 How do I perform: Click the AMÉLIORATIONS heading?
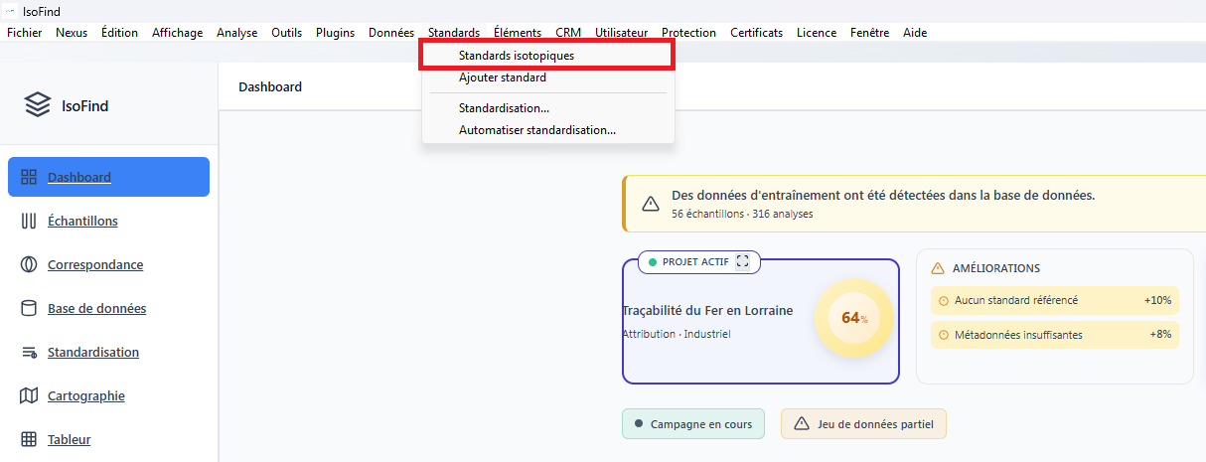click(x=996, y=268)
